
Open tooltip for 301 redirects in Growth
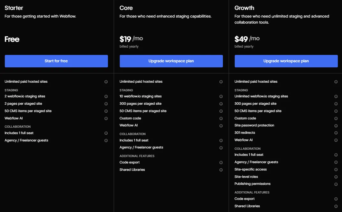tap(336, 132)
